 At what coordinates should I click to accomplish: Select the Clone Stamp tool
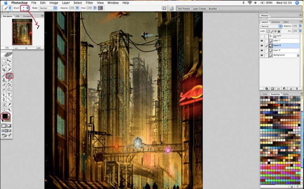point(4,80)
